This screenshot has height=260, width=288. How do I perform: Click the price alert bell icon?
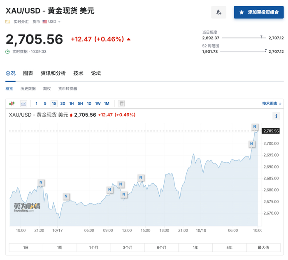tap(218, 12)
